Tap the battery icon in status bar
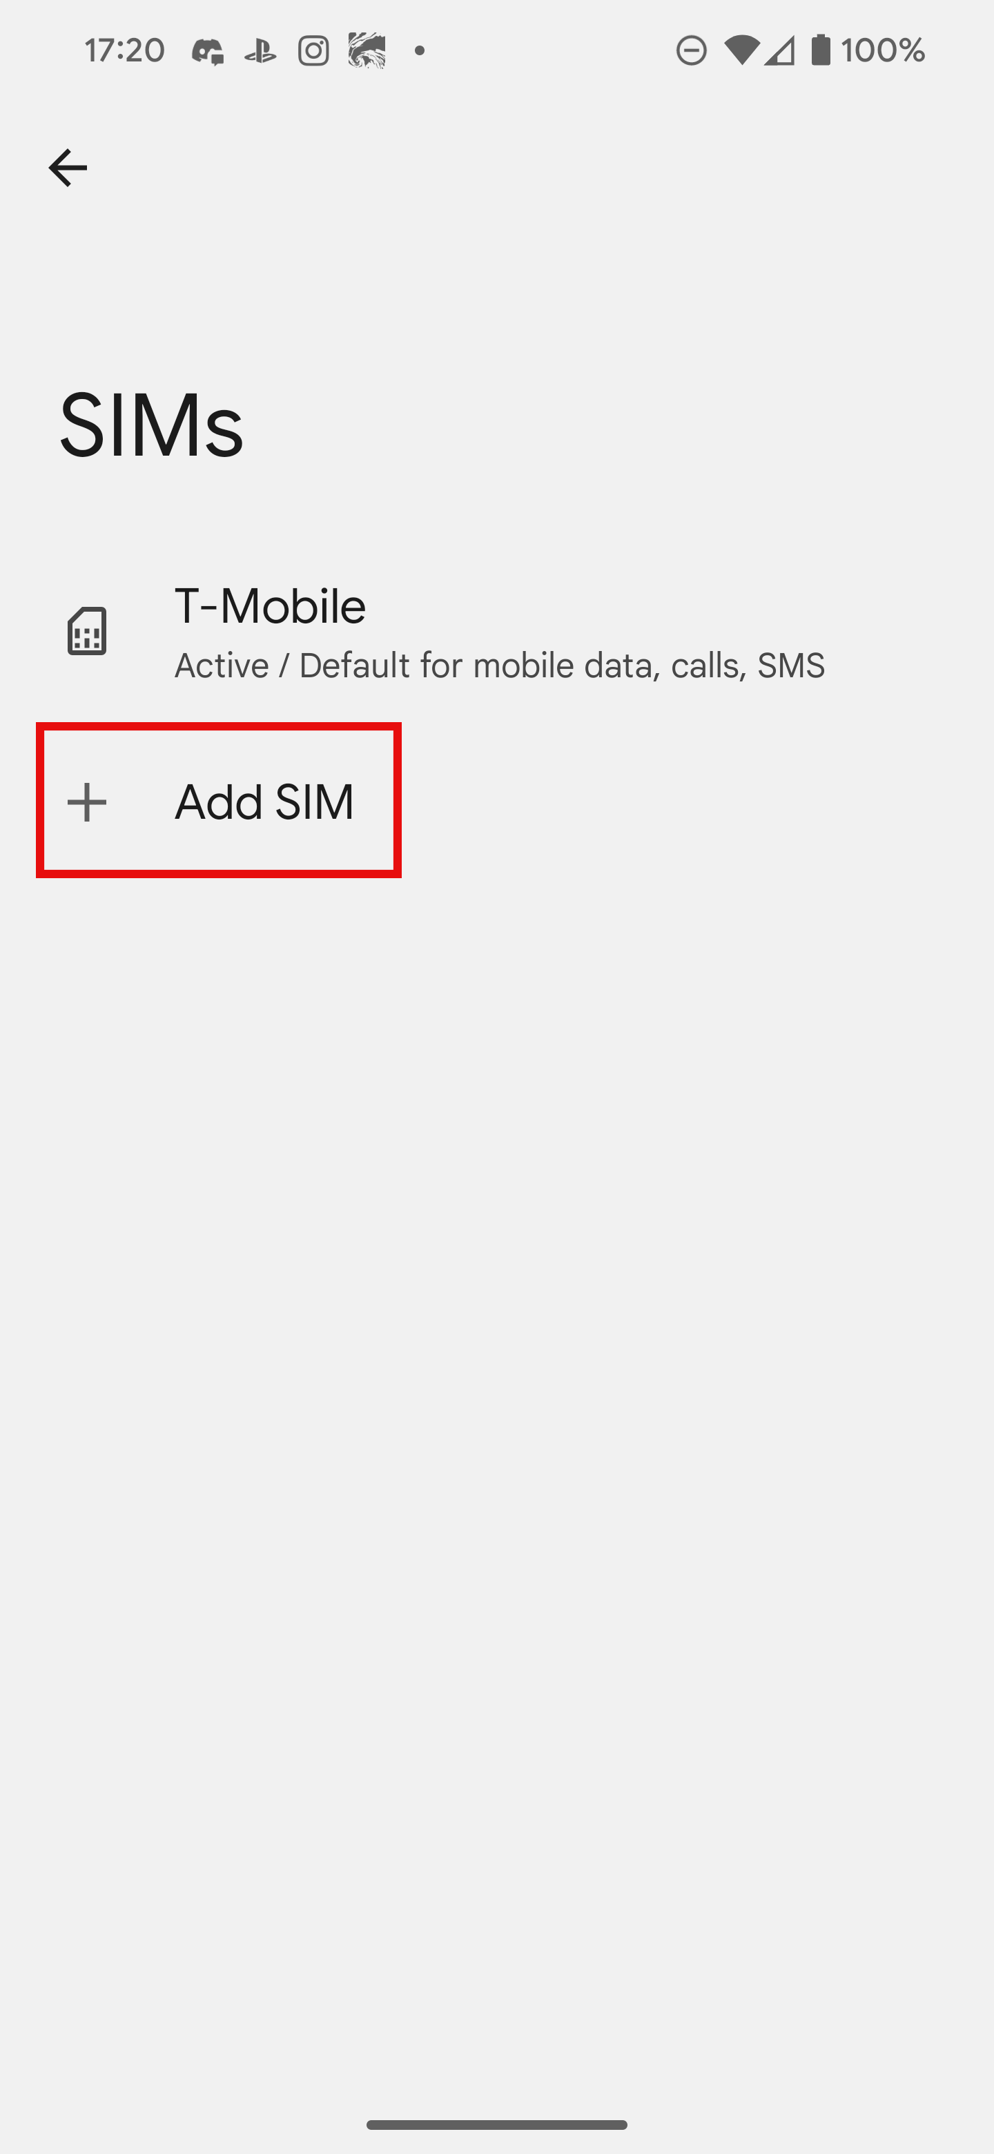 (x=821, y=50)
